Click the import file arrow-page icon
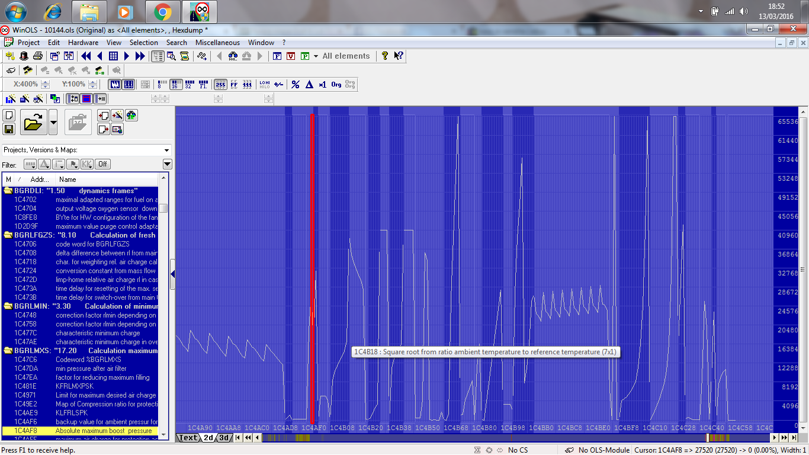 pyautogui.click(x=103, y=116)
